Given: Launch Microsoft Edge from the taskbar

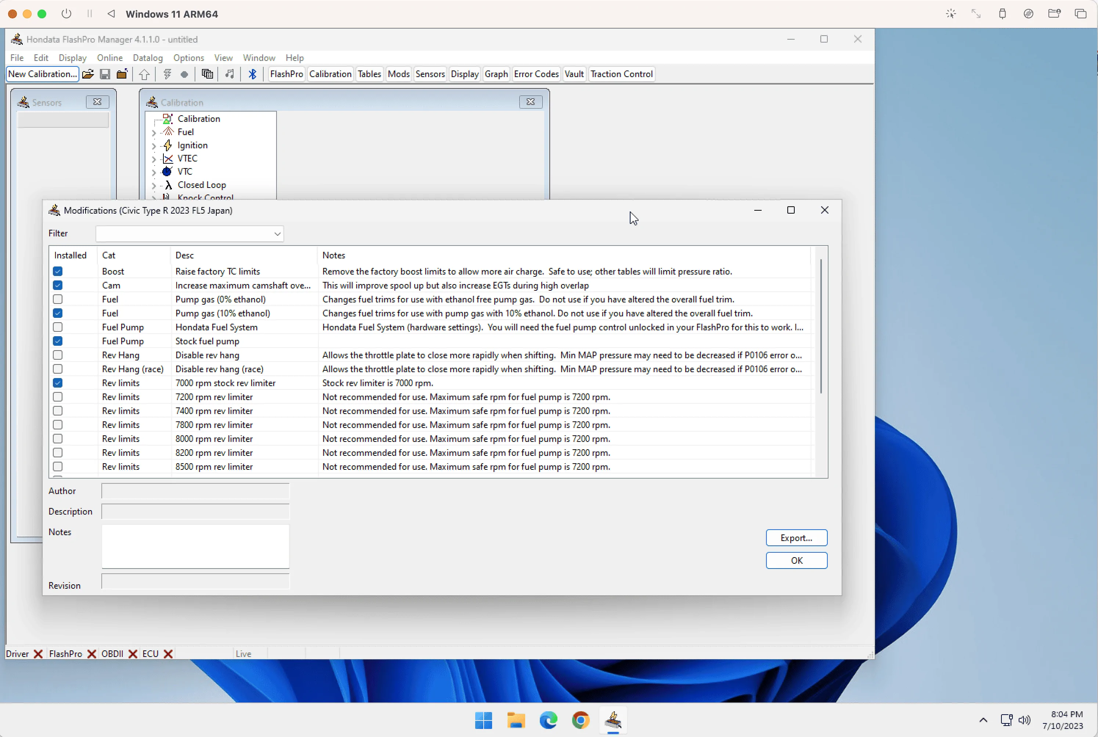Looking at the screenshot, I should click(x=548, y=720).
